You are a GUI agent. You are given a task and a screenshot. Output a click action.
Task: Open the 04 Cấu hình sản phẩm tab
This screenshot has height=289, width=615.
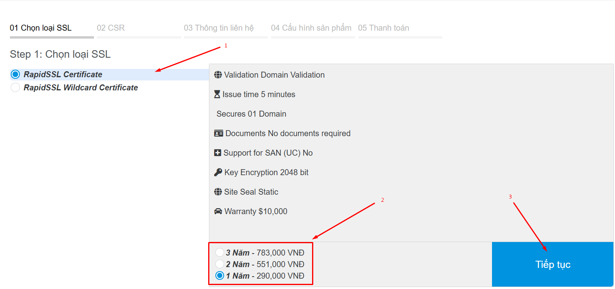pos(311,28)
